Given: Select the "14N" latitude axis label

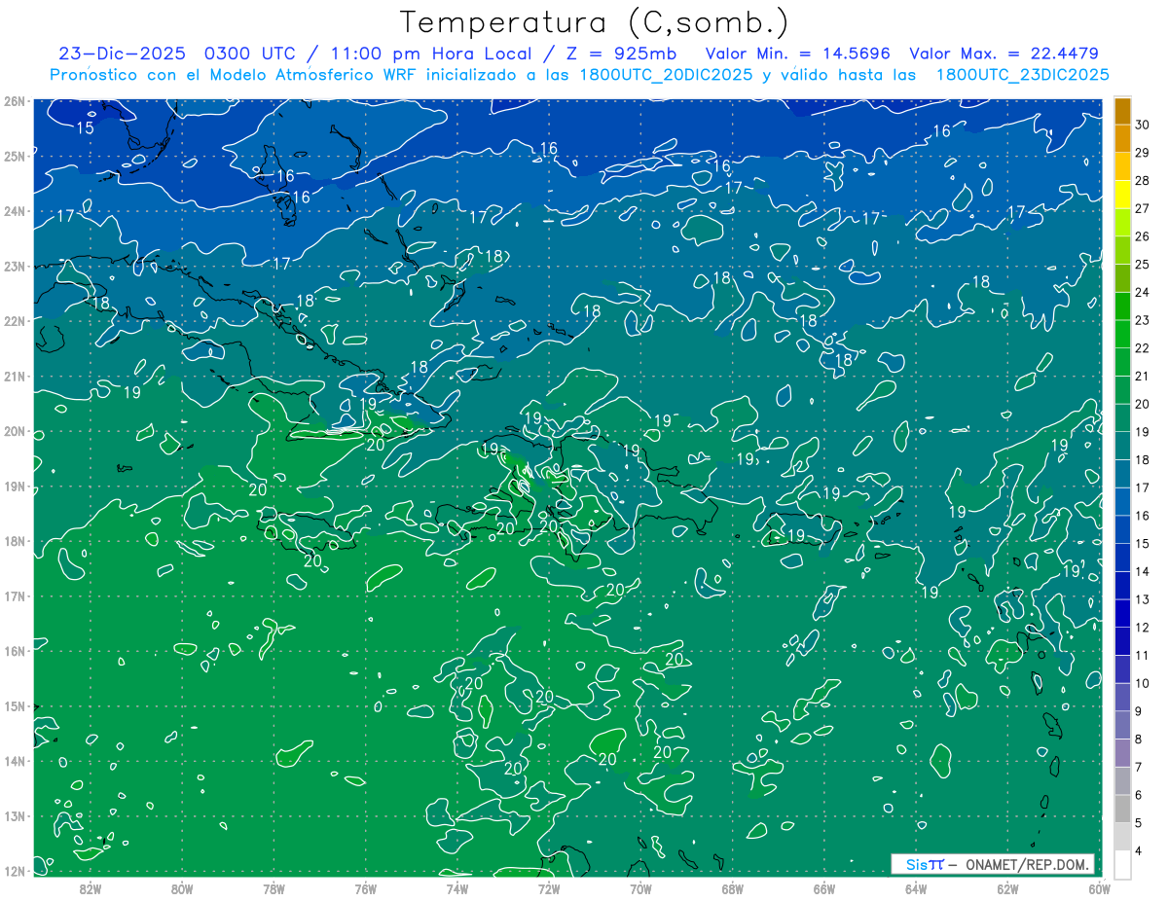Looking at the screenshot, I should [x=14, y=761].
